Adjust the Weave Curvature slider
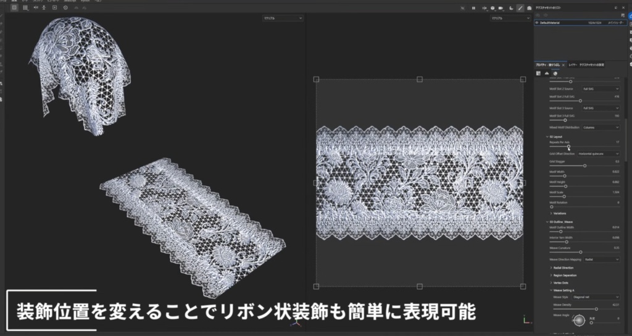 580,252
